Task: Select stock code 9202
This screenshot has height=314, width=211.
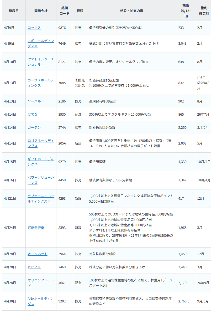Action: point(62,301)
